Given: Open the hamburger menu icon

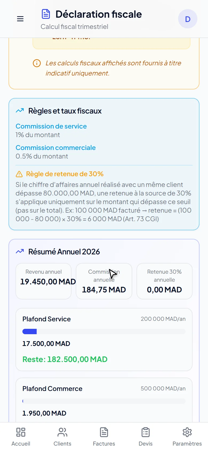Looking at the screenshot, I should coord(20,19).
